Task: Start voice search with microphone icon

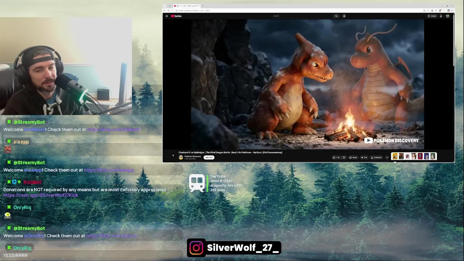Action: point(344,16)
